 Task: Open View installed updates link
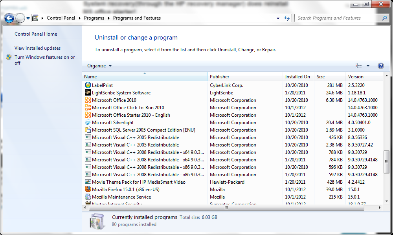[38, 48]
